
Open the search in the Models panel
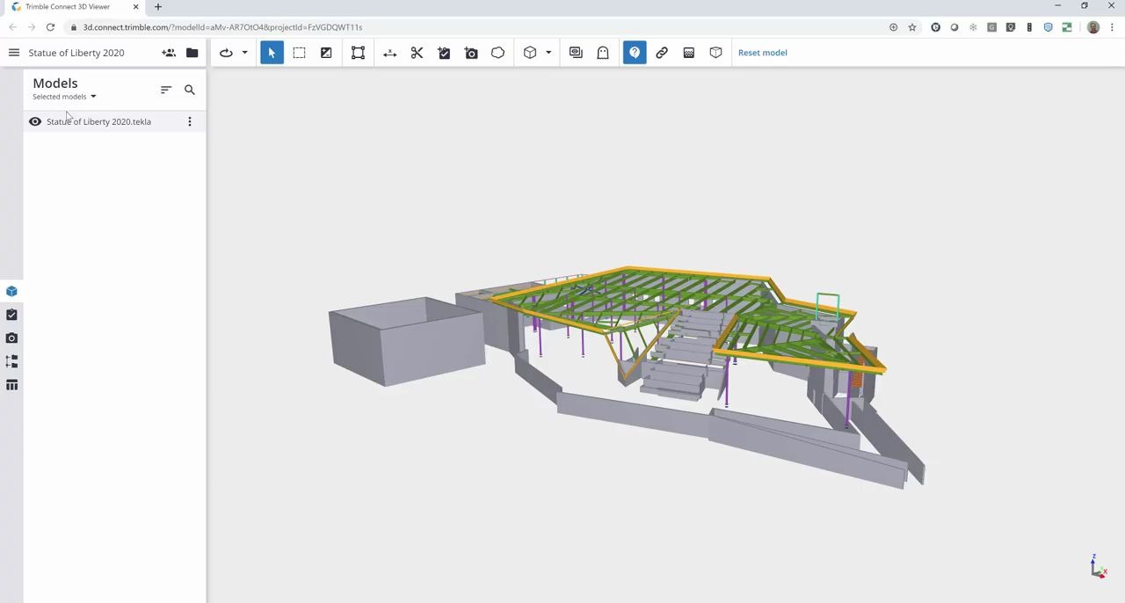tap(189, 90)
